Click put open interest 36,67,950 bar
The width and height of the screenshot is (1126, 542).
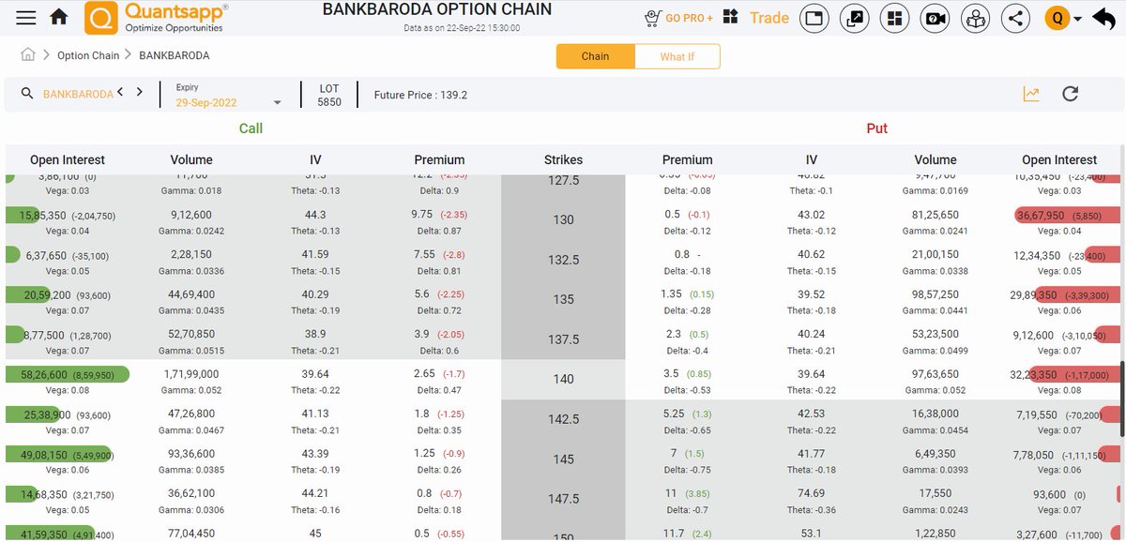coord(1068,215)
